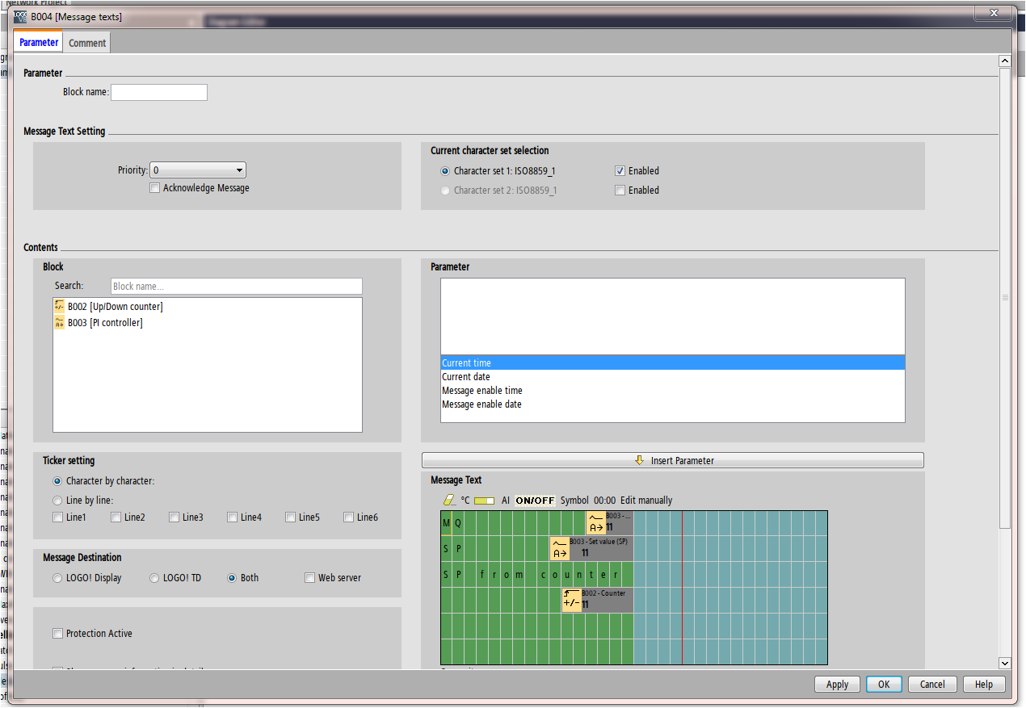This screenshot has width=1026, height=708.
Task: Select the °C special character tool
Action: 465,501
